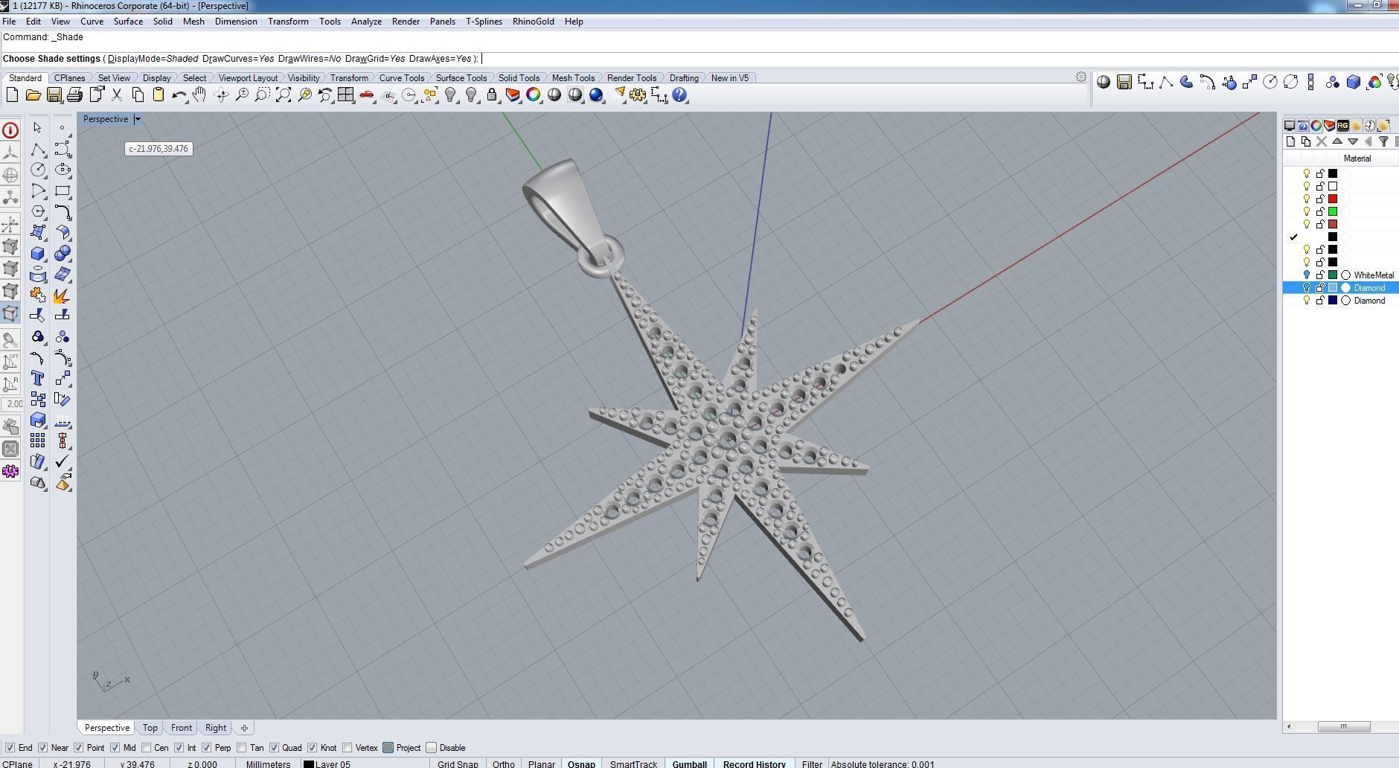The width and height of the screenshot is (1399, 768).
Task: Click the Layers panel horizontal scrollbar
Action: click(x=1343, y=726)
